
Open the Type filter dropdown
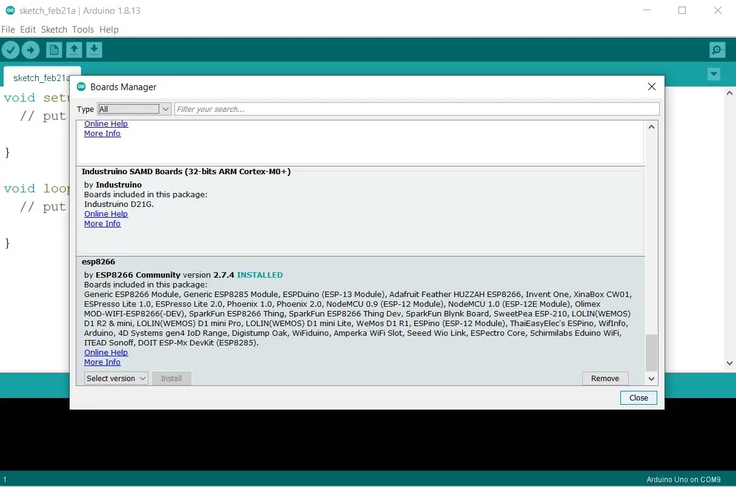(x=134, y=109)
